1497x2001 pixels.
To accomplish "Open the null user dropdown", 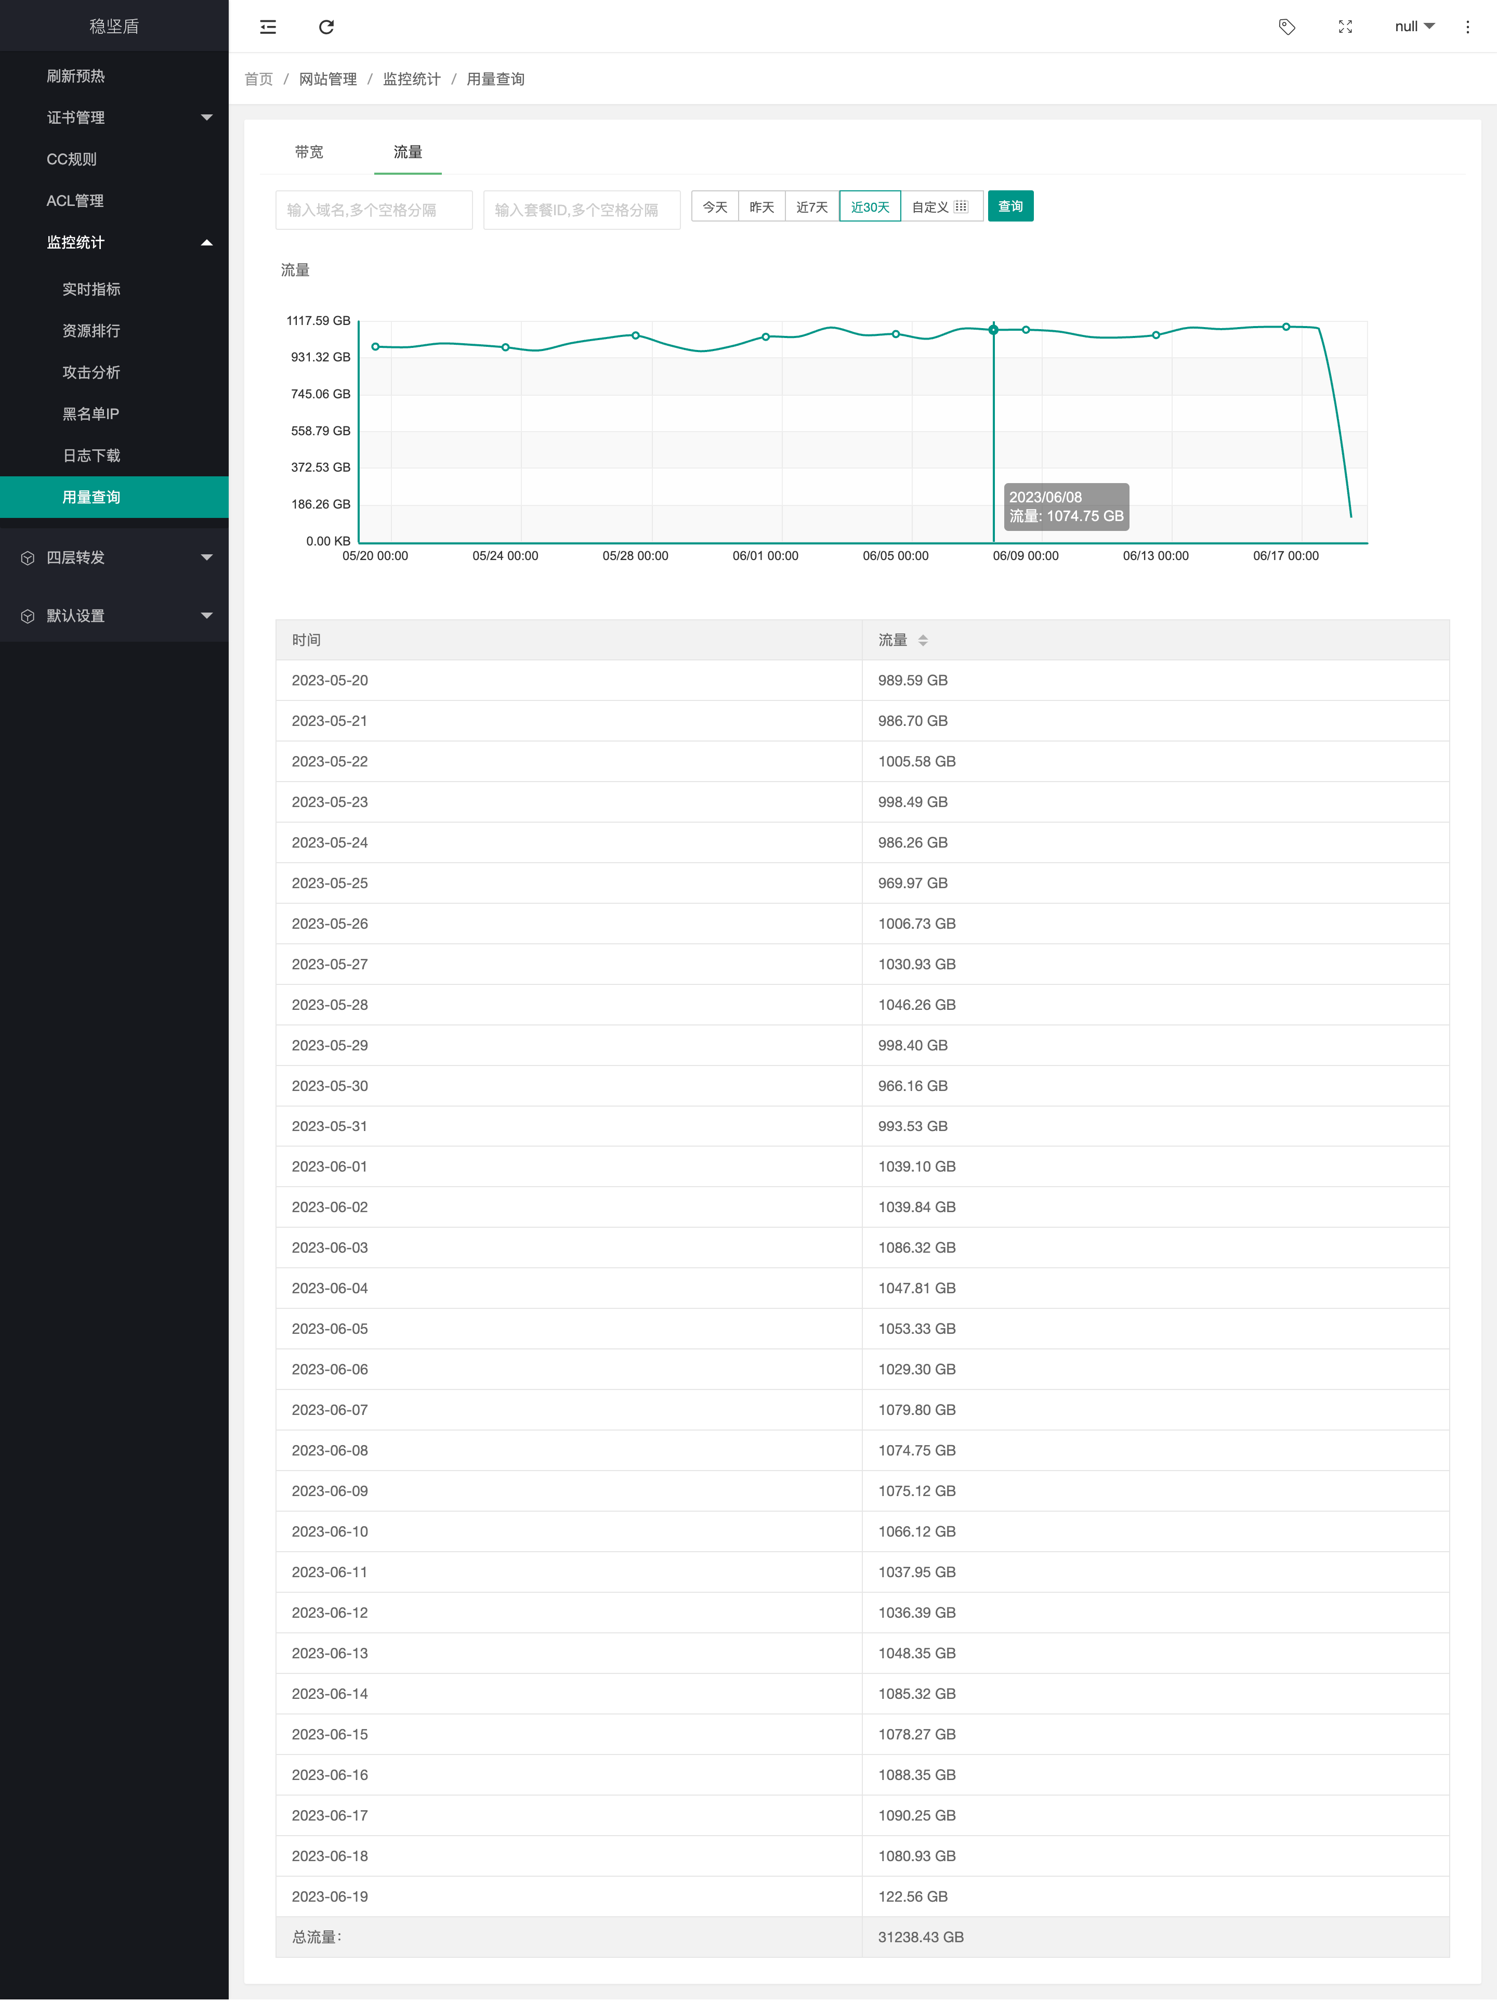I will 1414,27.
